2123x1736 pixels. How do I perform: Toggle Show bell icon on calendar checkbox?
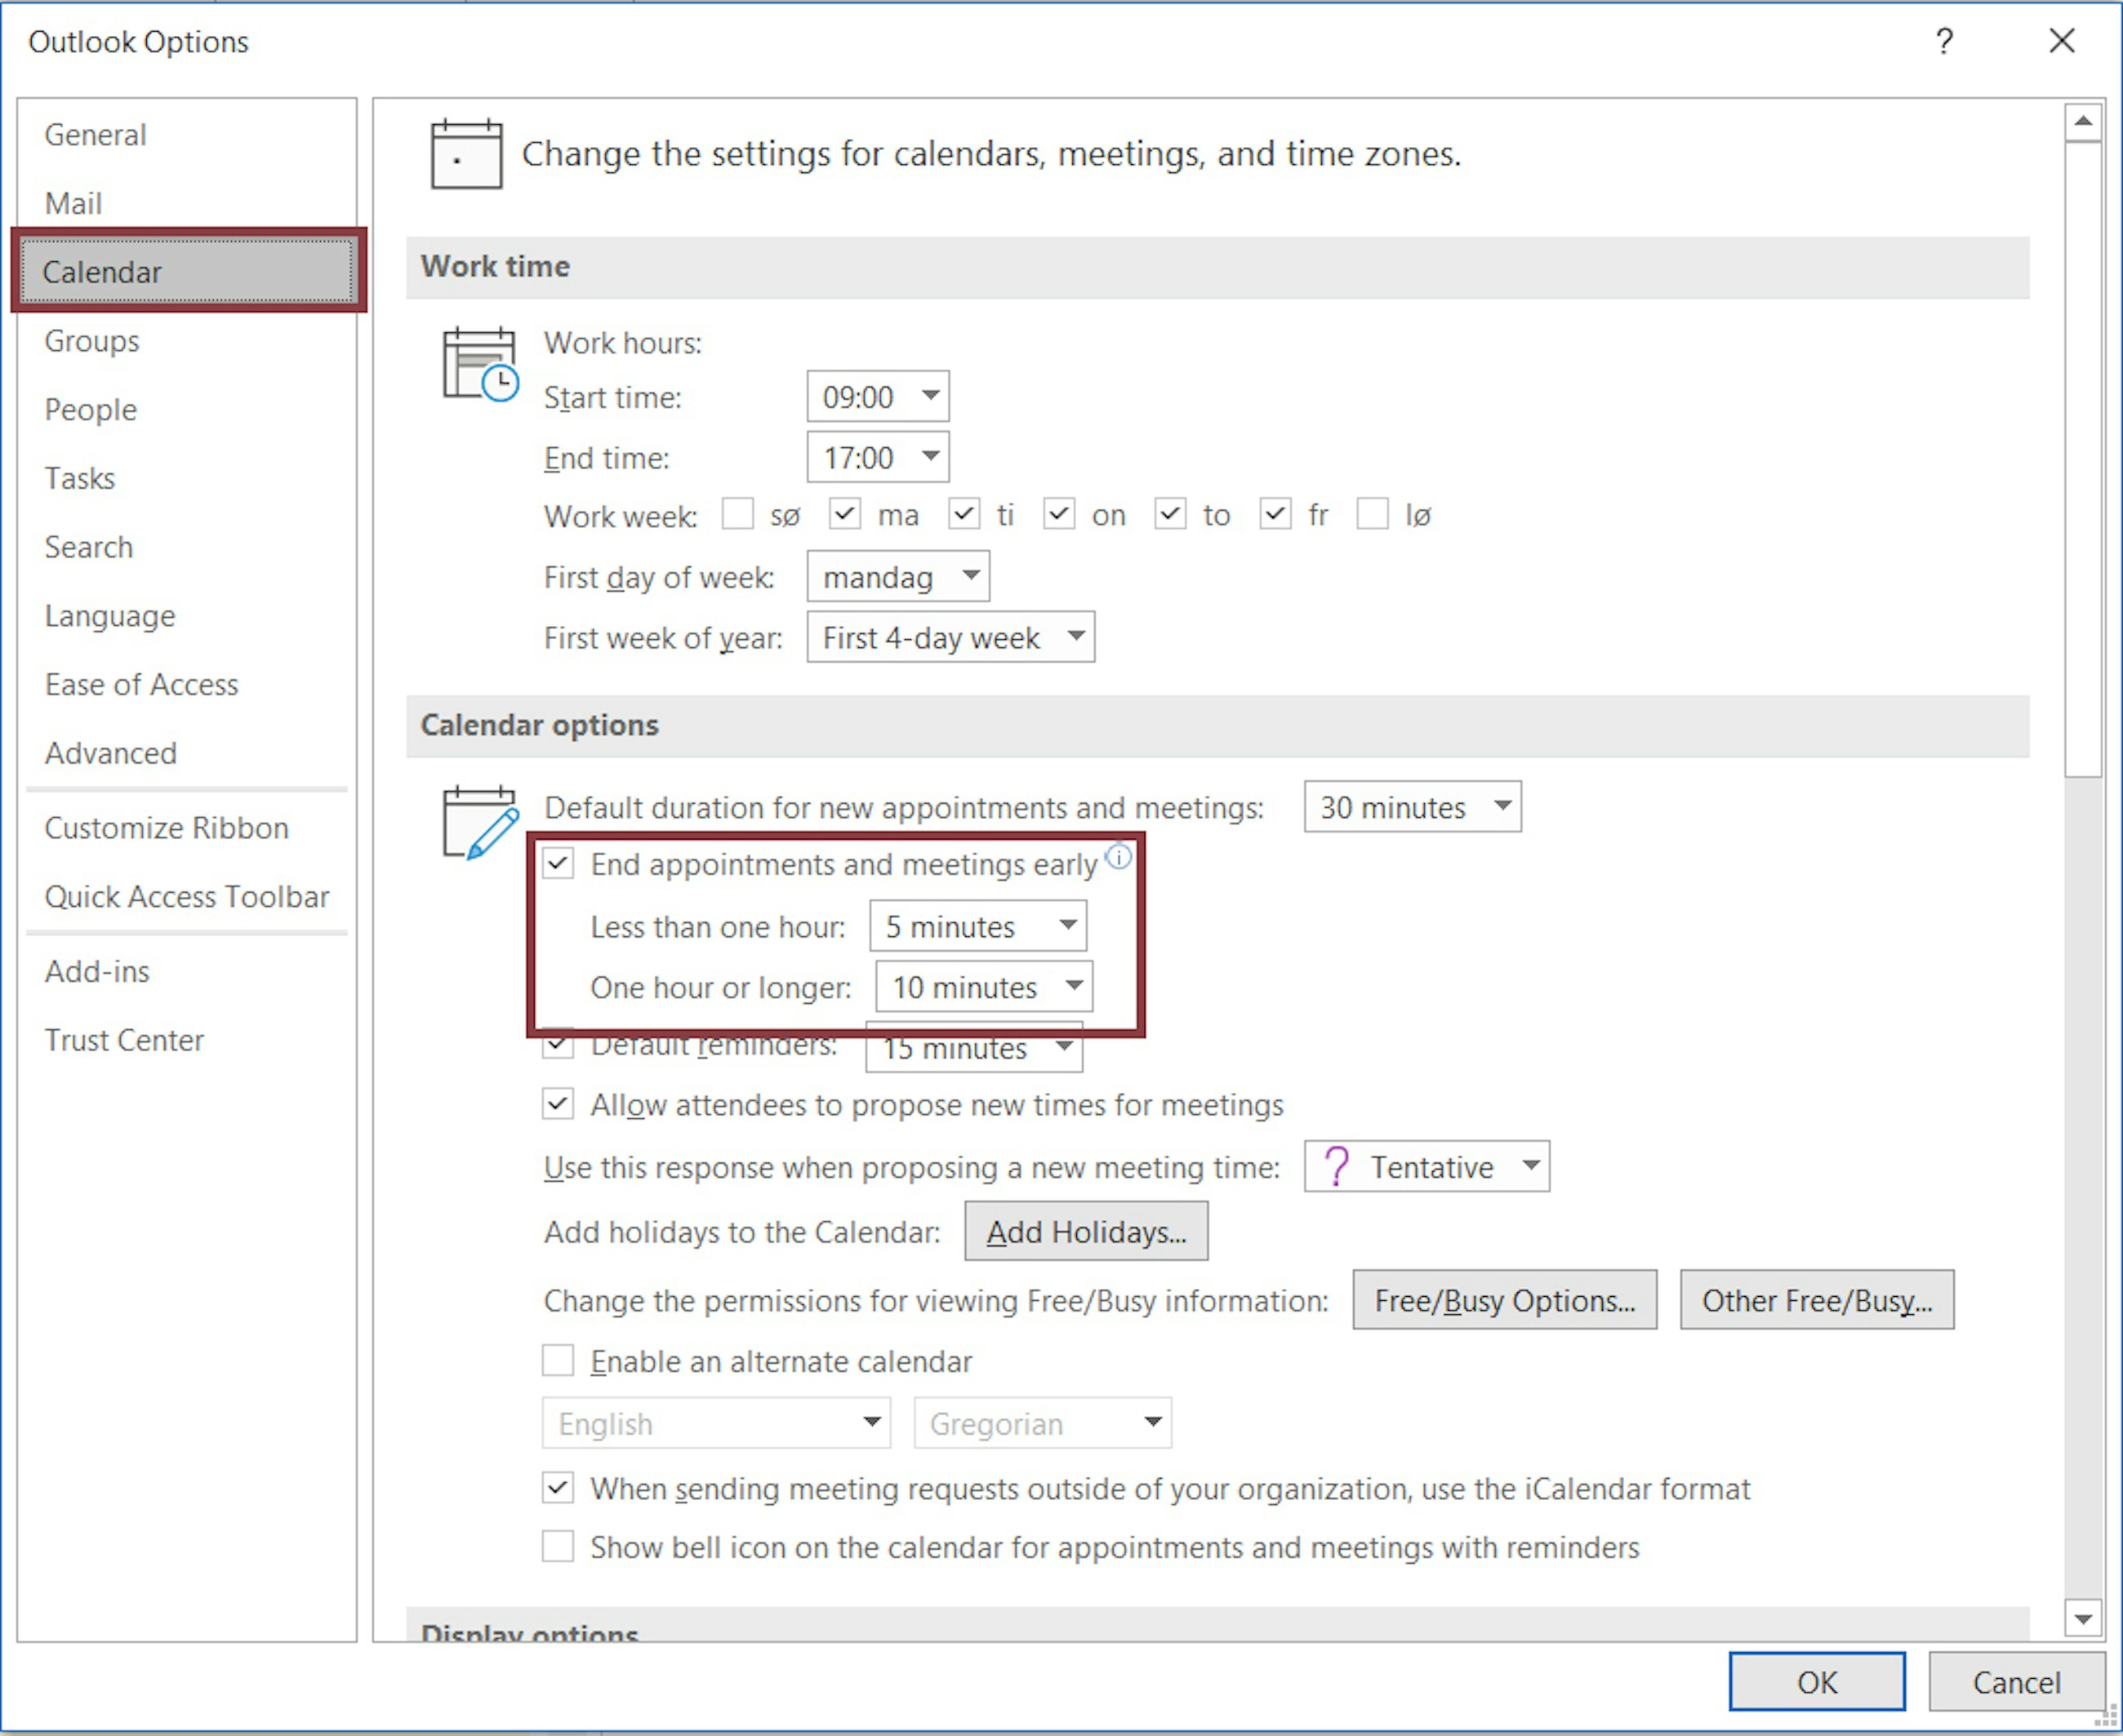click(x=559, y=1546)
